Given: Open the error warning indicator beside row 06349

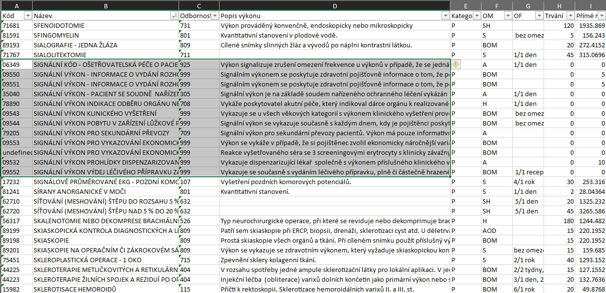Looking at the screenshot, I should pyautogui.click(x=456, y=64).
